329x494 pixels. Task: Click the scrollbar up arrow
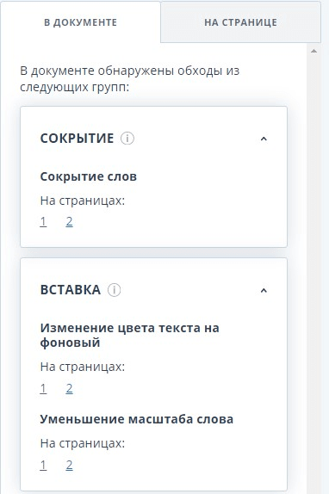[313, 51]
